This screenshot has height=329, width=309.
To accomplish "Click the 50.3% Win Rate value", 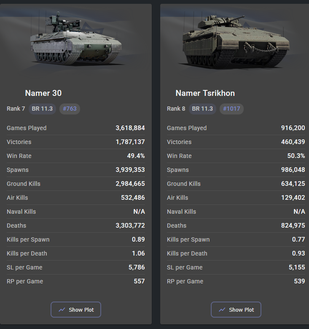I will coord(296,156).
